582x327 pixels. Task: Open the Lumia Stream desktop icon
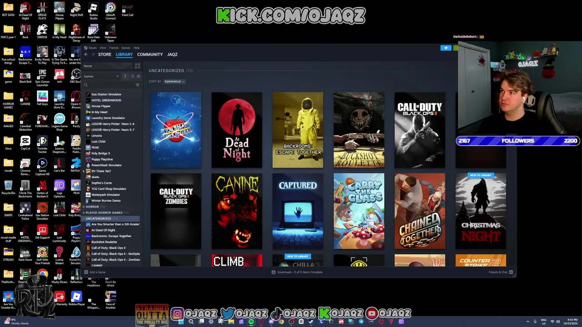tap(59, 256)
